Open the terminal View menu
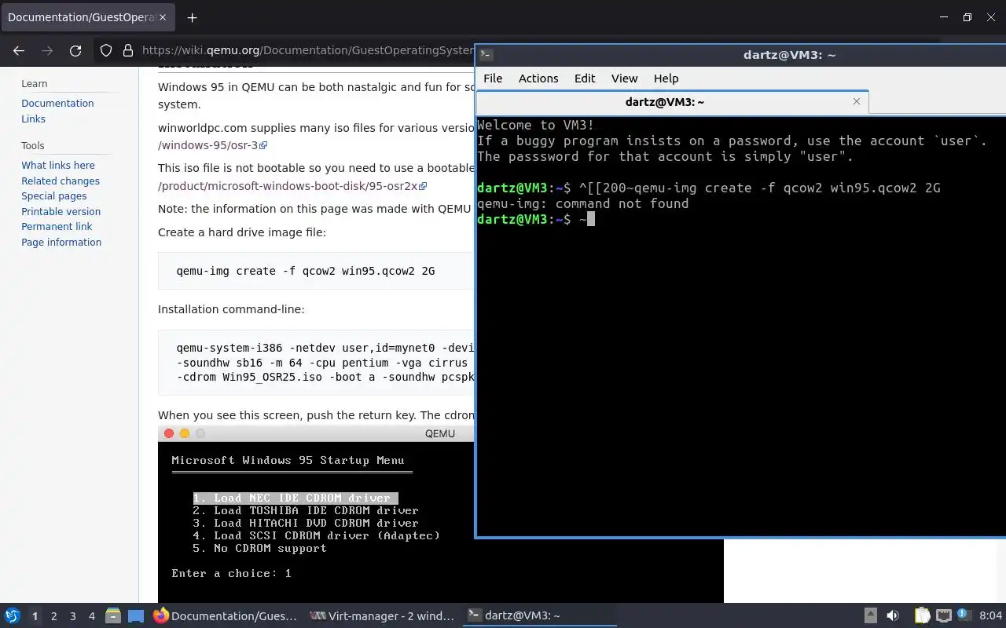Image resolution: width=1006 pixels, height=628 pixels. [624, 78]
